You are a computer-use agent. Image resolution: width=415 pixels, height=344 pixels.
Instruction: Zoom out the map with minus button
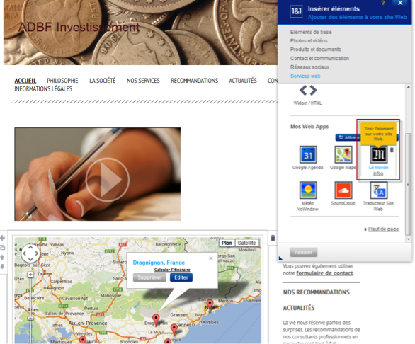[x=30, y=318]
